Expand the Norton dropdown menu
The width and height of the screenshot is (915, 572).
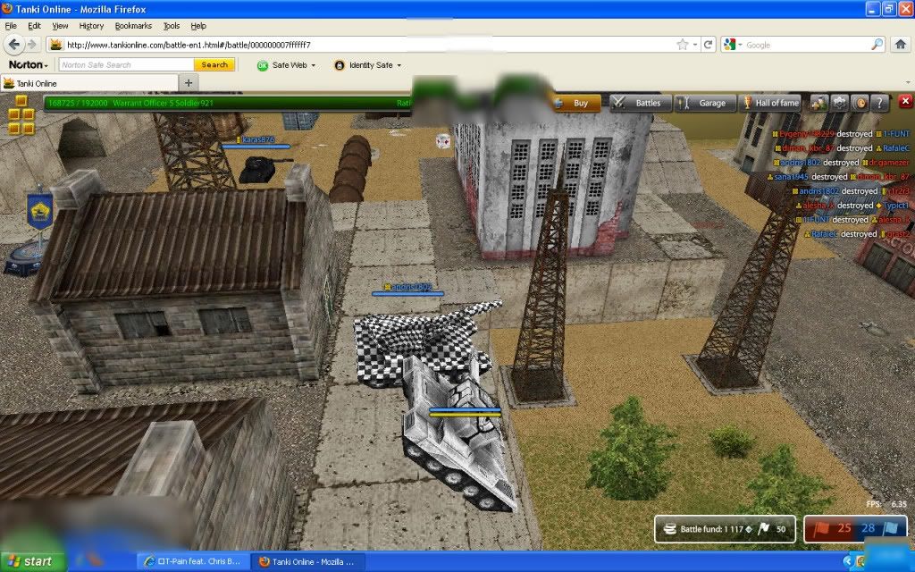[29, 65]
